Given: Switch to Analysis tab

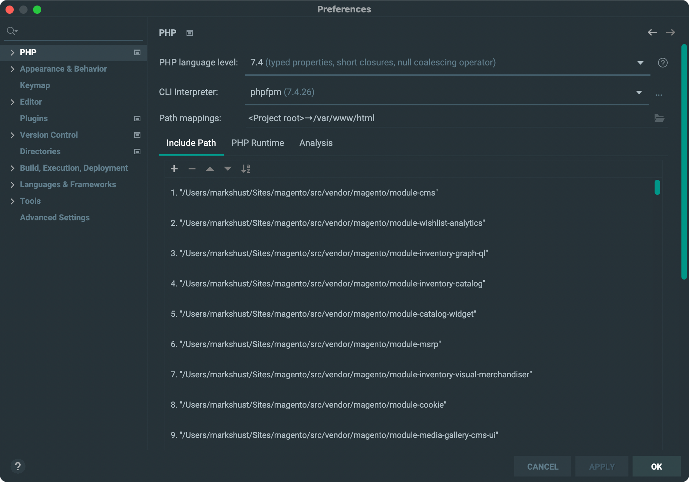Looking at the screenshot, I should pyautogui.click(x=316, y=143).
